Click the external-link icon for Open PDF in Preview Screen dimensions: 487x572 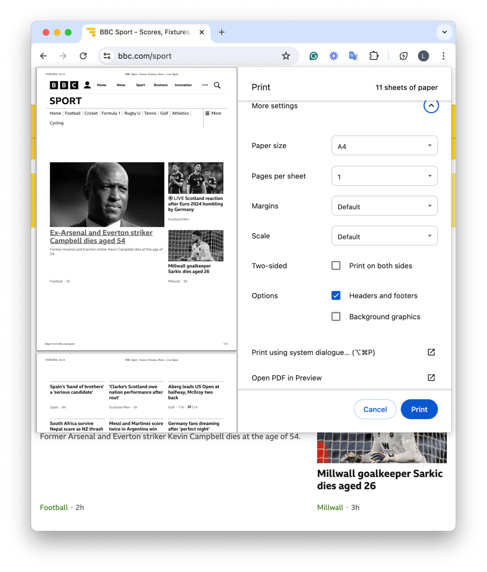(431, 377)
